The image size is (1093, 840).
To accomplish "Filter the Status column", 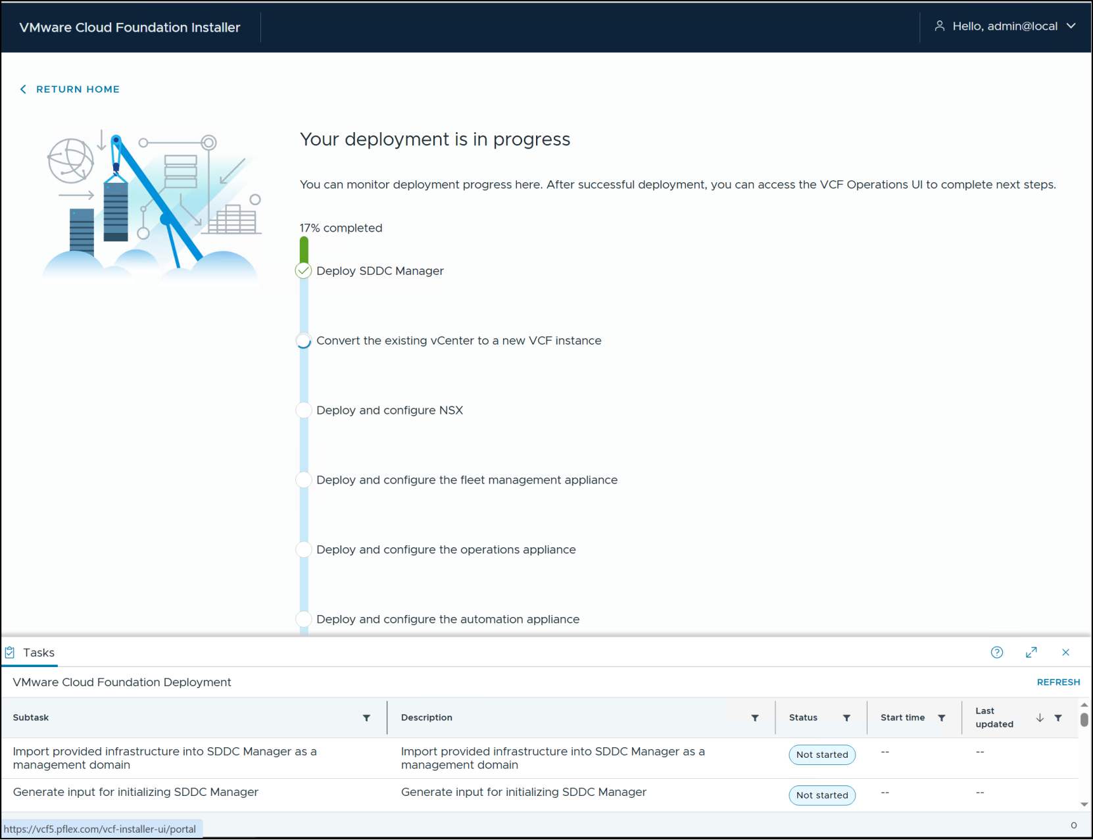I will click(846, 718).
